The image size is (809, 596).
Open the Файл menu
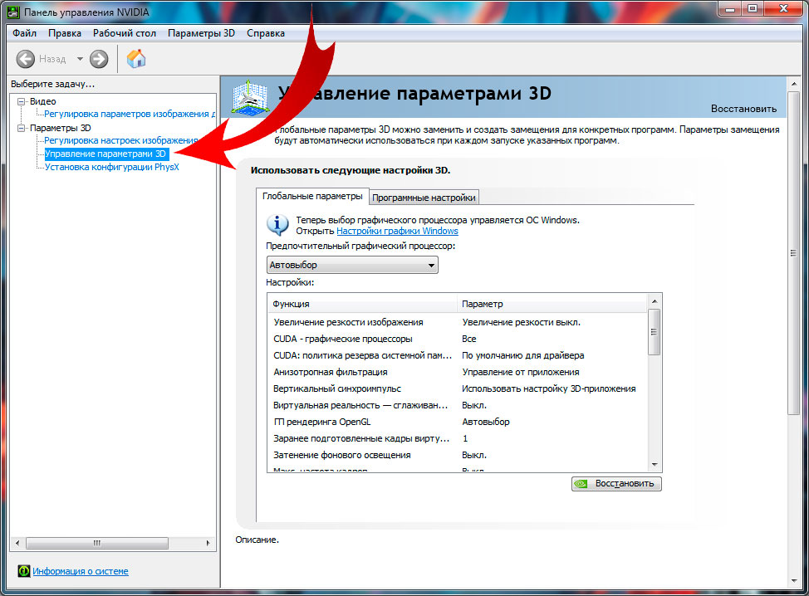(x=24, y=33)
